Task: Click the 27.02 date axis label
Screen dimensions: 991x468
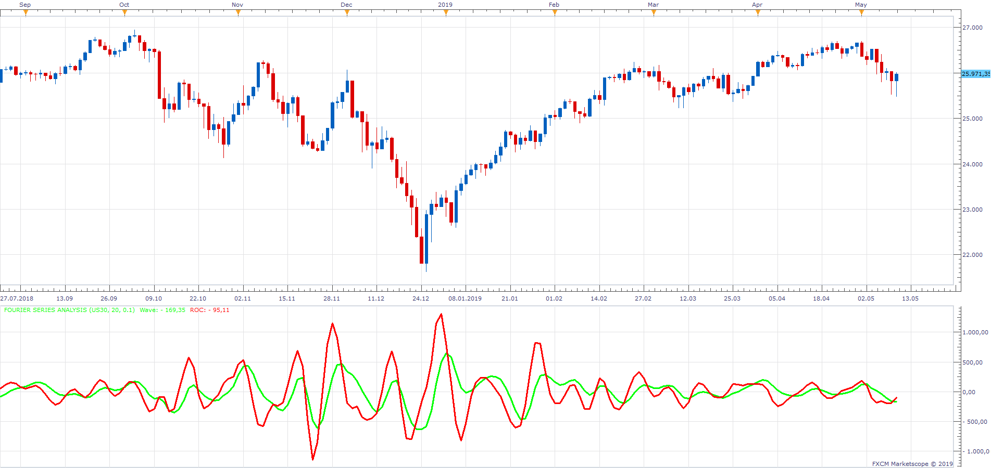Action: 643,298
